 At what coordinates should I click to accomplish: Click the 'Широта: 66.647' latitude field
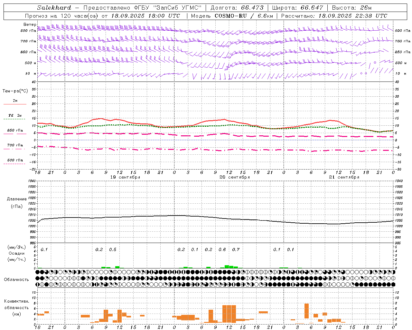tap(297, 8)
